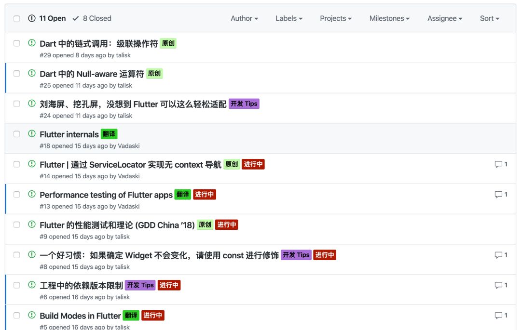
Task: Open comments of Performance testing issue via comment icon
Action: coord(501,194)
